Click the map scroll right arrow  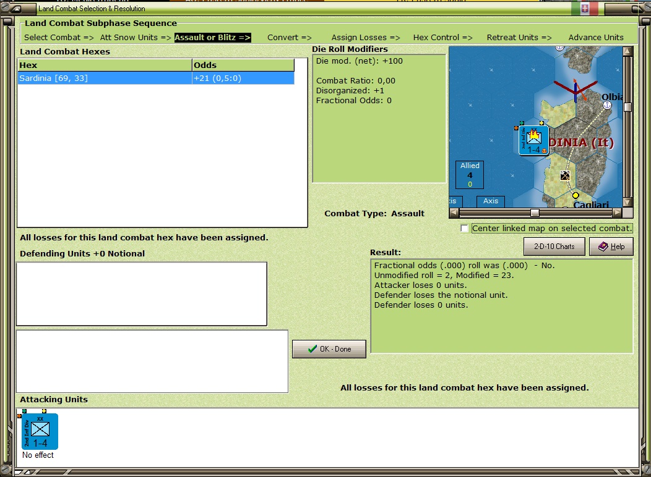[618, 213]
